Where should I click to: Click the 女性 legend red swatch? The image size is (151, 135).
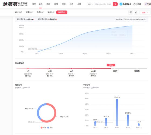click(x=42, y=127)
